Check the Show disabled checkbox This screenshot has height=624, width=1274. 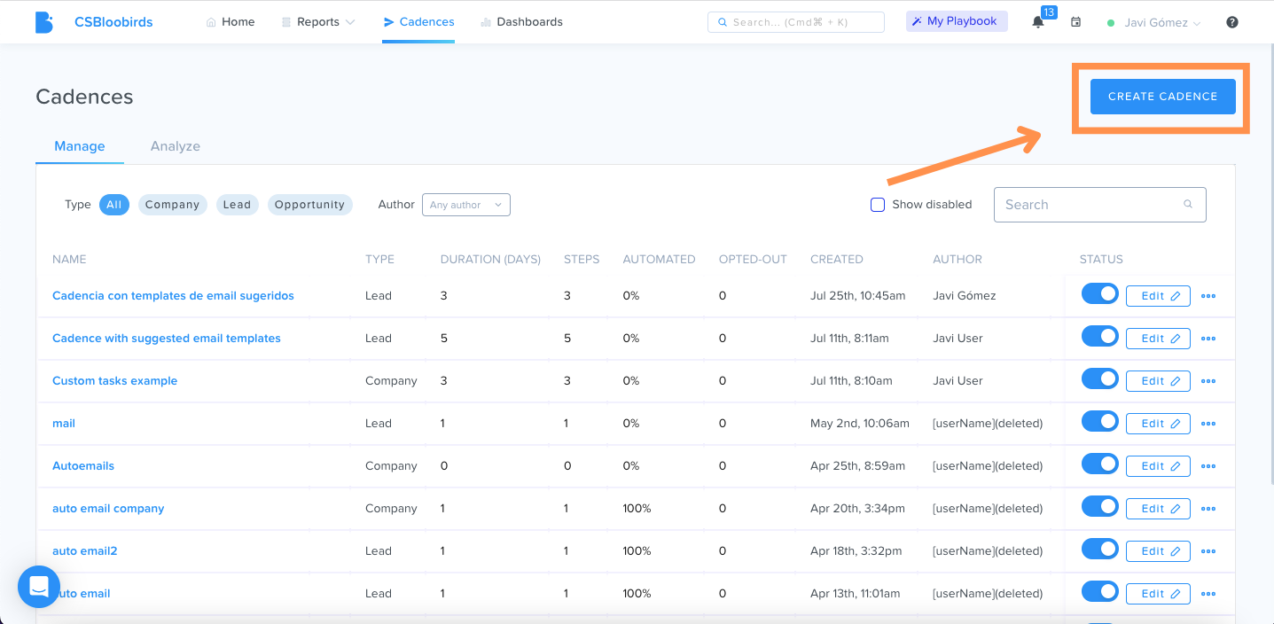(x=878, y=205)
